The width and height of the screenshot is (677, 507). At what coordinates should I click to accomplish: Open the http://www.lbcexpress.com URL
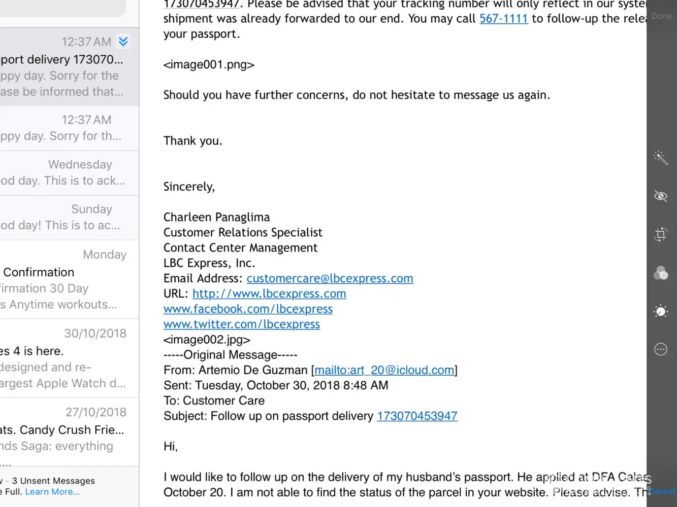point(269,294)
